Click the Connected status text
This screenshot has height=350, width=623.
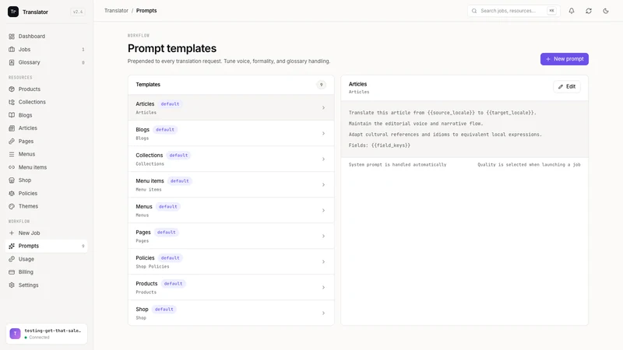click(x=39, y=338)
